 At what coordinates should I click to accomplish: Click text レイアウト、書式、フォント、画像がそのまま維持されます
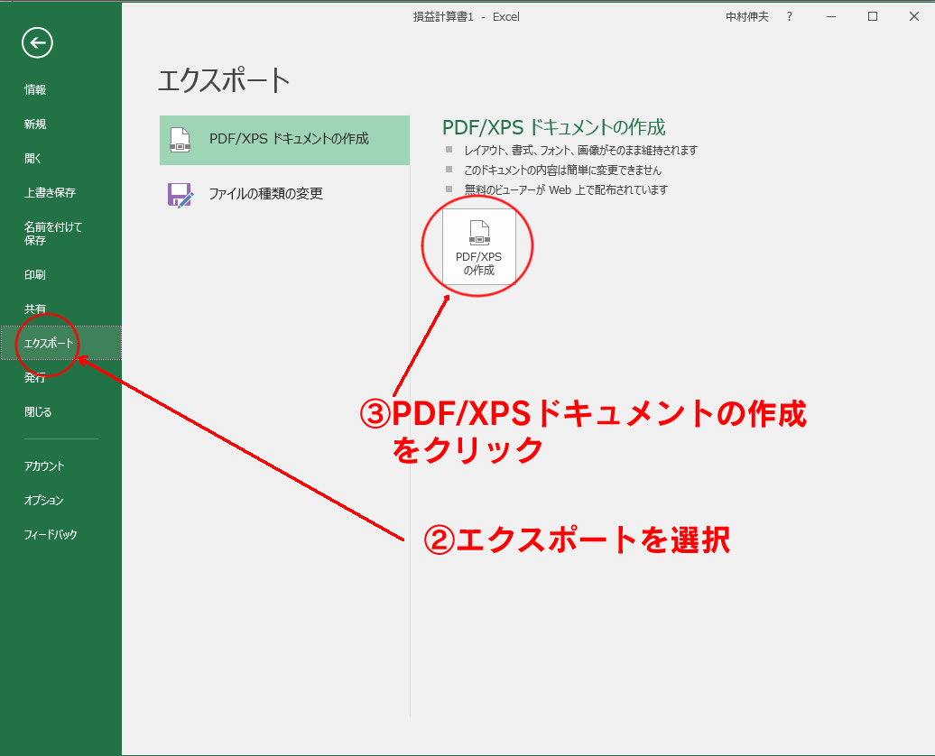(x=581, y=151)
